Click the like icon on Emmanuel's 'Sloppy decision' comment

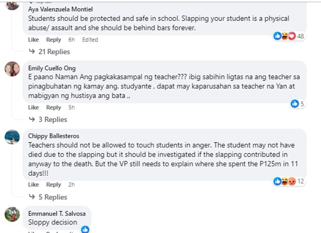pos(85,229)
